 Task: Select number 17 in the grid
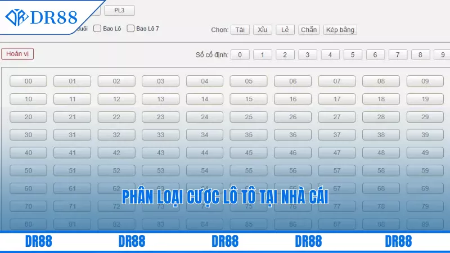click(337, 99)
